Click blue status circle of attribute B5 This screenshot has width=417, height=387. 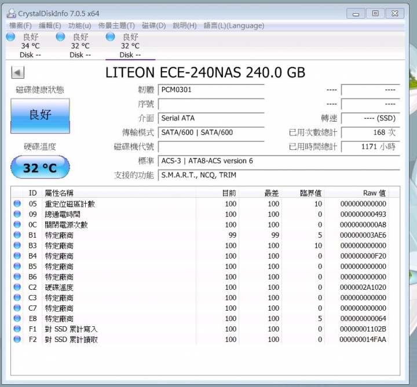click(17, 266)
